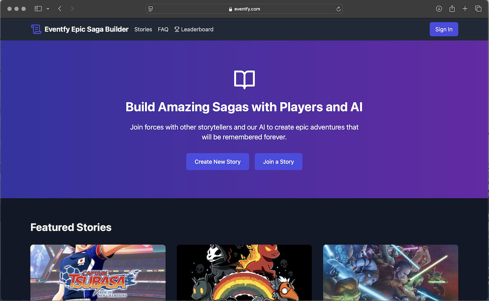489x301 pixels.
Task: Show tab overview icon
Action: (478, 9)
